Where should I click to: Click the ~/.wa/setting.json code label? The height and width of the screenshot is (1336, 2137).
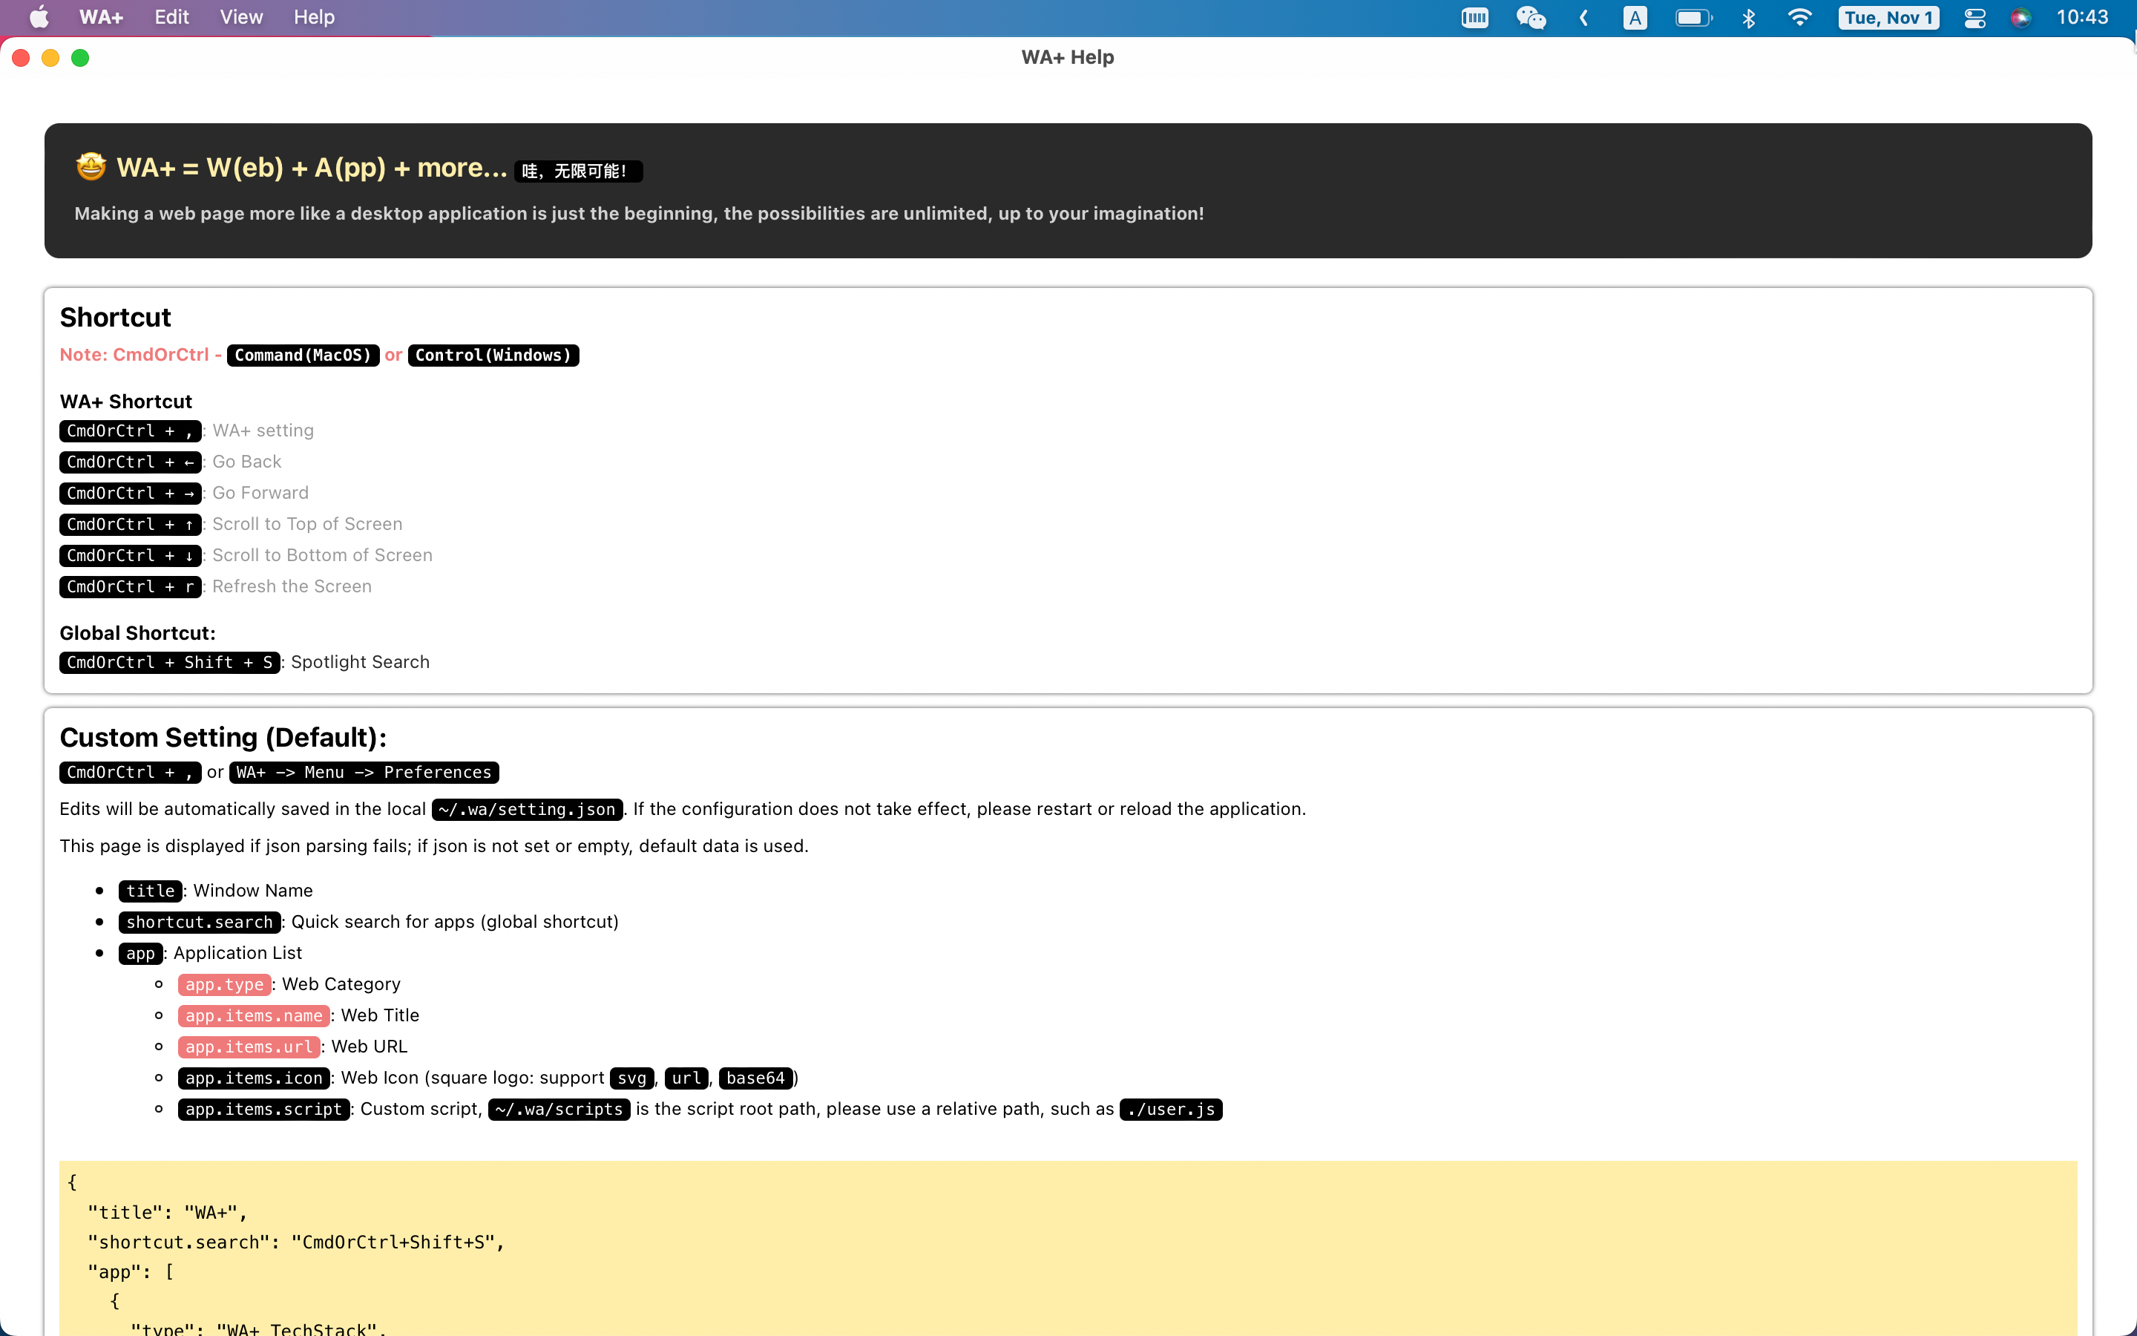click(527, 809)
